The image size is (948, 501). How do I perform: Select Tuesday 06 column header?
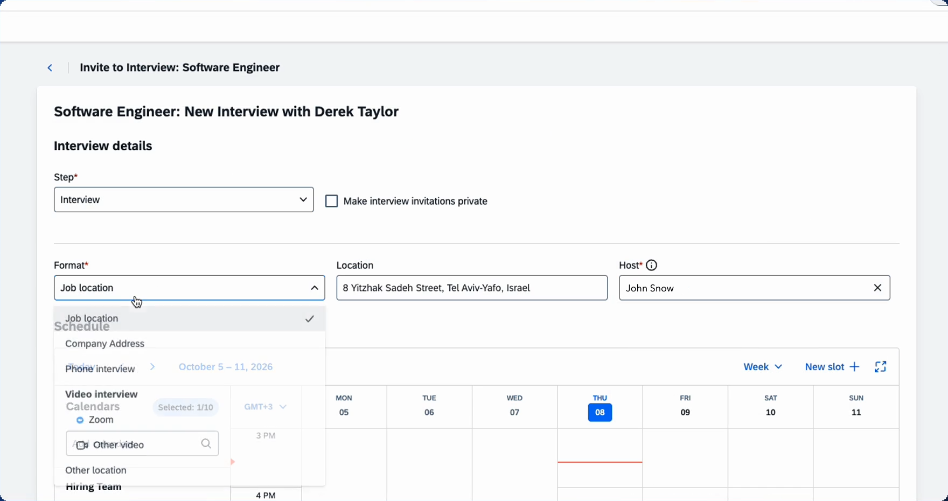[x=429, y=407]
